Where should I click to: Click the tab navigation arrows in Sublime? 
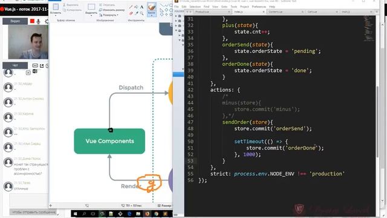click(189, 12)
